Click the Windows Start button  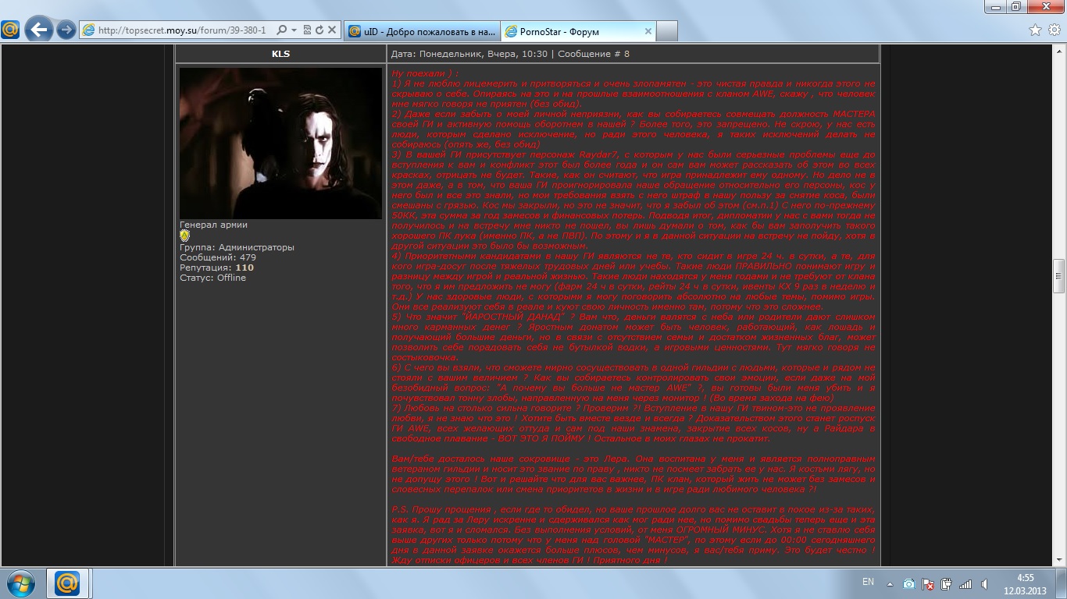point(21,583)
